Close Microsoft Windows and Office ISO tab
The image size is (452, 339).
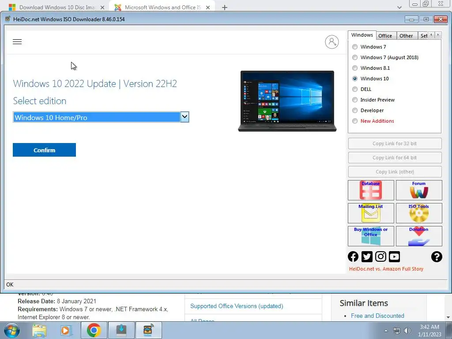[x=208, y=8]
